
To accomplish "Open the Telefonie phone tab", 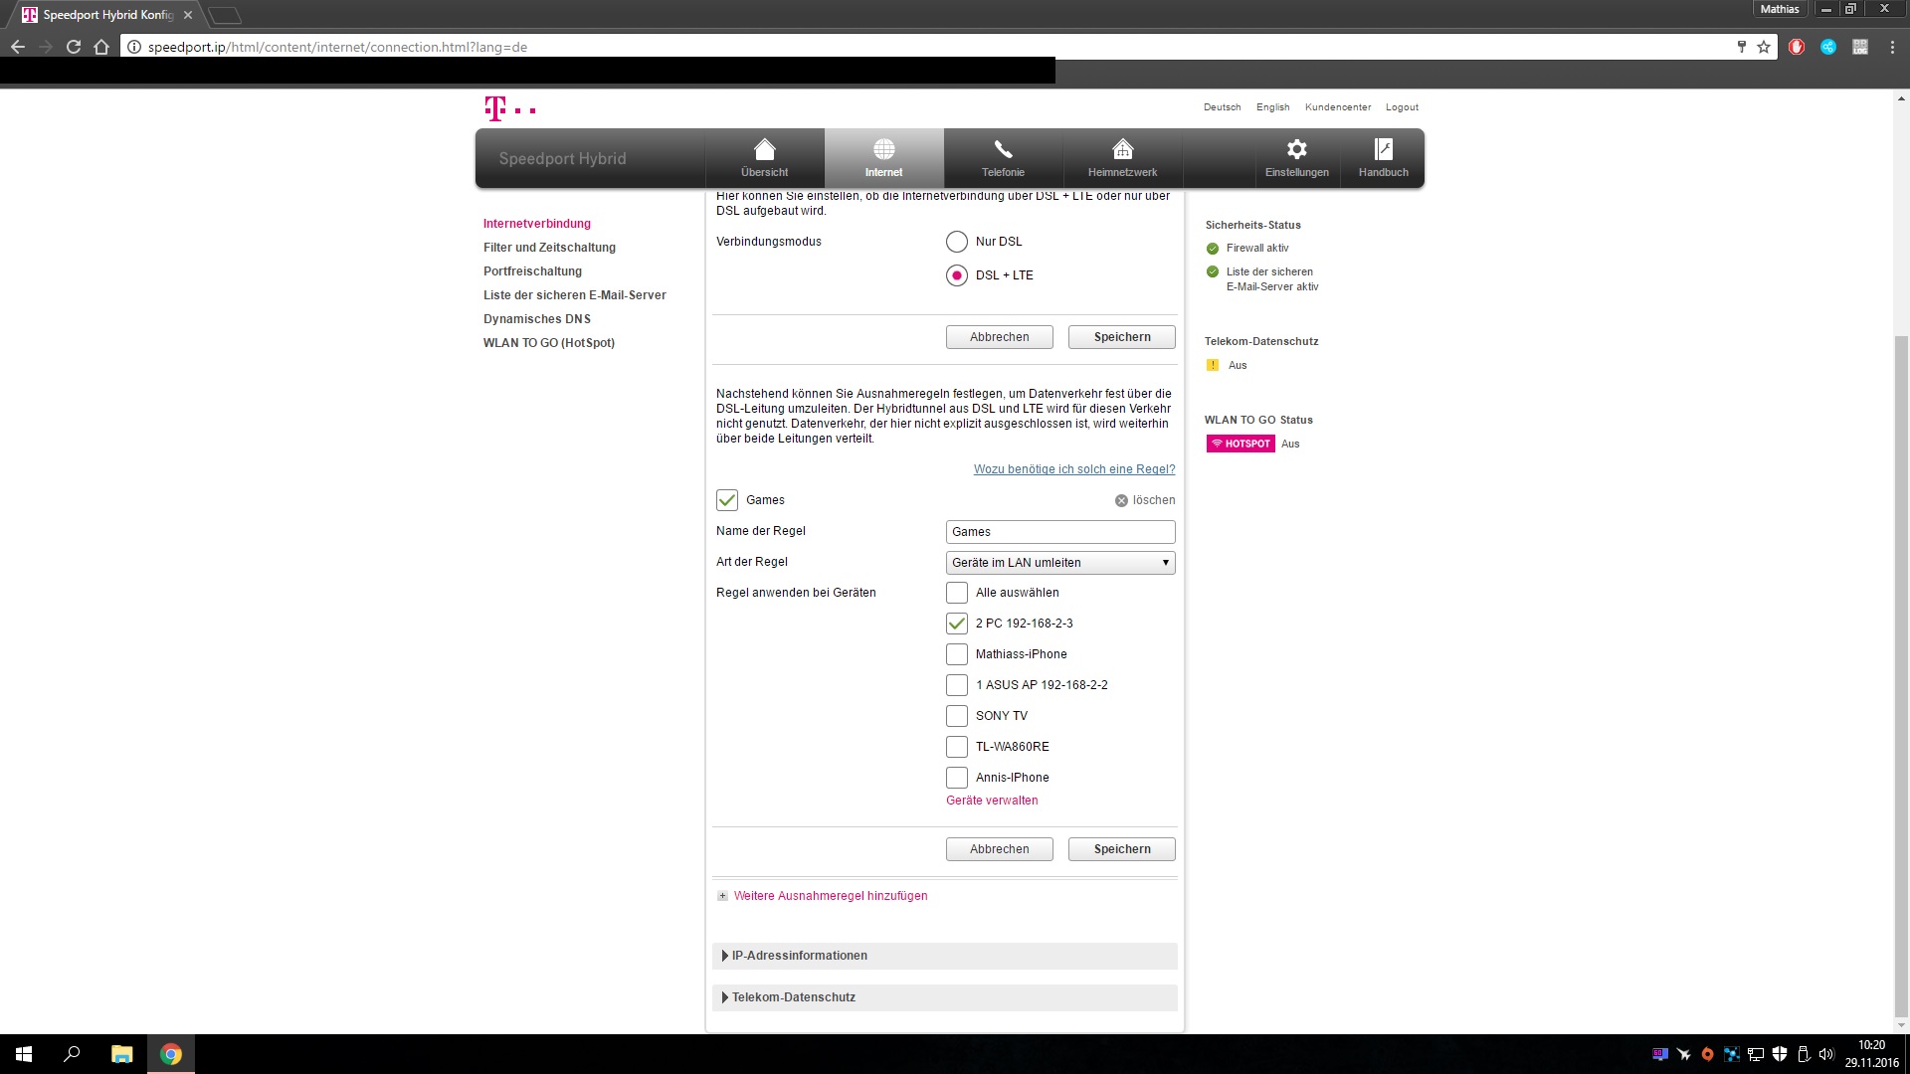I will point(1003,158).
